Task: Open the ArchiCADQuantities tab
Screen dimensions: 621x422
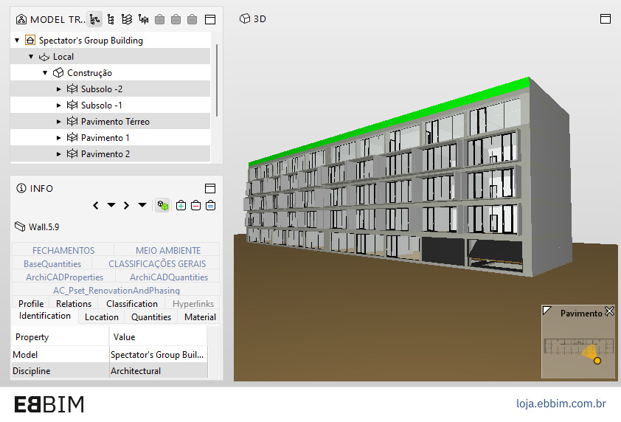Action: [x=169, y=277]
